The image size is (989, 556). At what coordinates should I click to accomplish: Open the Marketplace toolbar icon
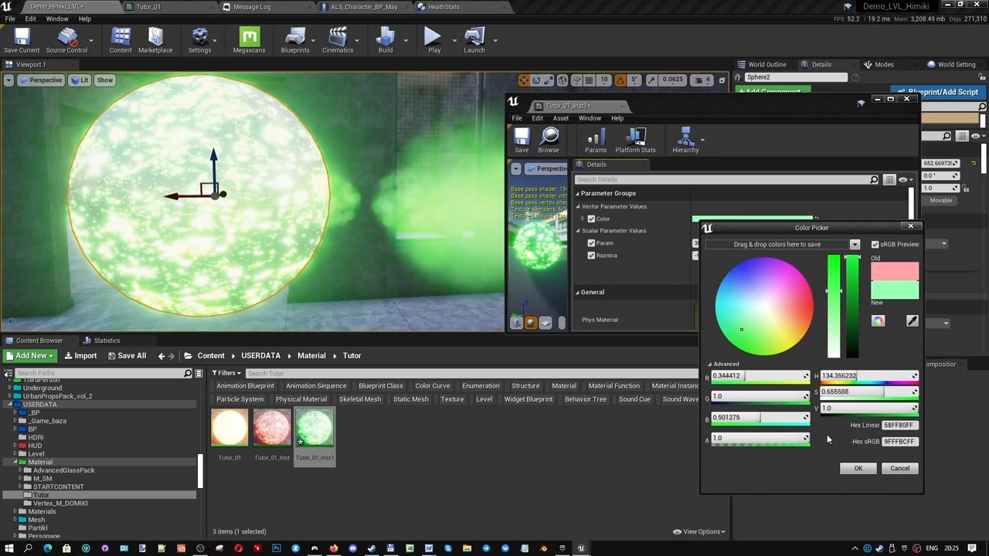coord(155,41)
